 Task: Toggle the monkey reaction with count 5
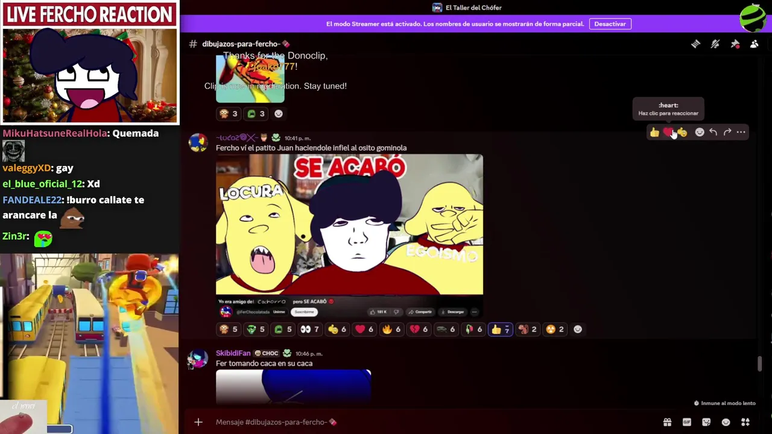pos(229,329)
